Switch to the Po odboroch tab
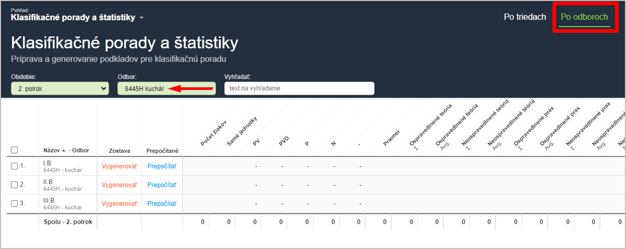Image resolution: width=626 pixels, height=249 pixels. [584, 17]
